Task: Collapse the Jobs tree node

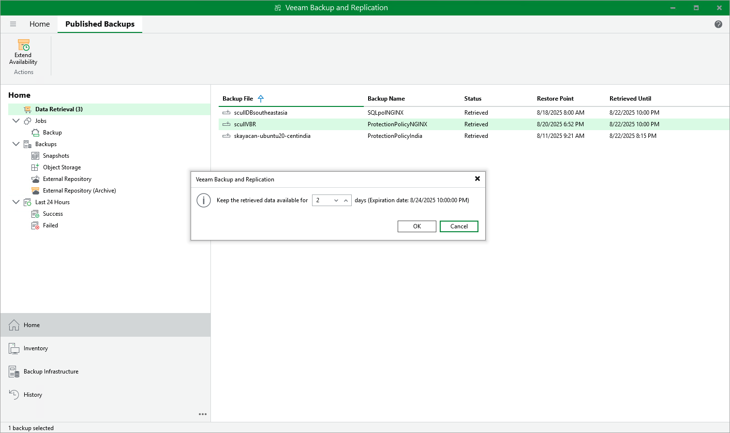Action: [x=16, y=121]
